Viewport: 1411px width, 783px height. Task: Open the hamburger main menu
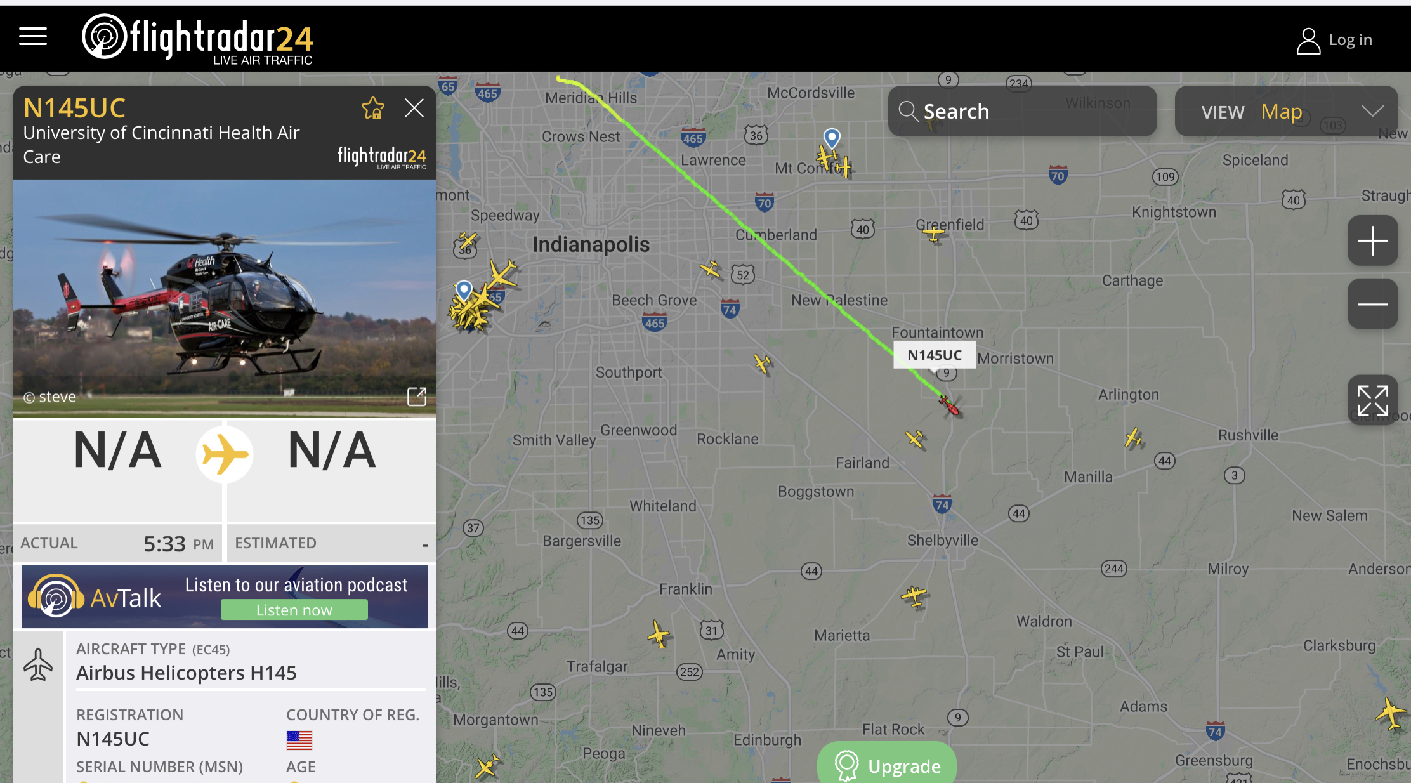click(x=33, y=37)
